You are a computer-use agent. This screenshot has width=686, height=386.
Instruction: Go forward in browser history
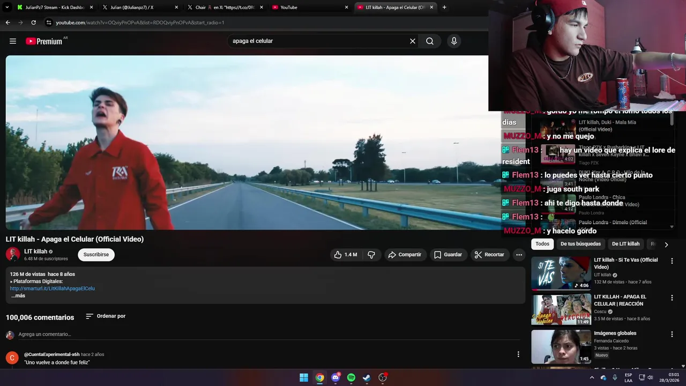20,23
